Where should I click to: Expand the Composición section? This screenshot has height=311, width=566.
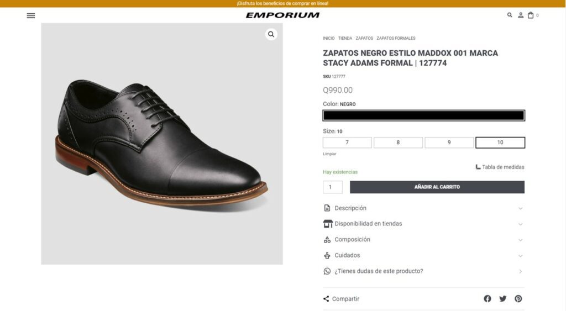click(x=423, y=240)
